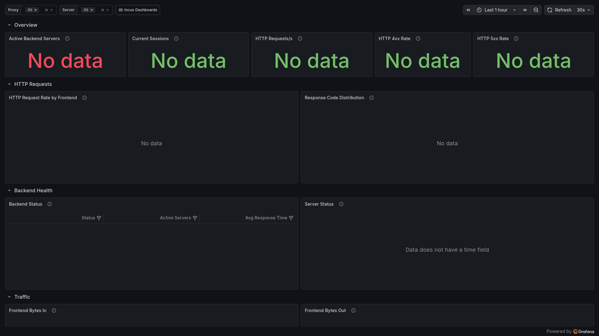Clear the Proxy variable selection
The image size is (599, 336).
46,10
